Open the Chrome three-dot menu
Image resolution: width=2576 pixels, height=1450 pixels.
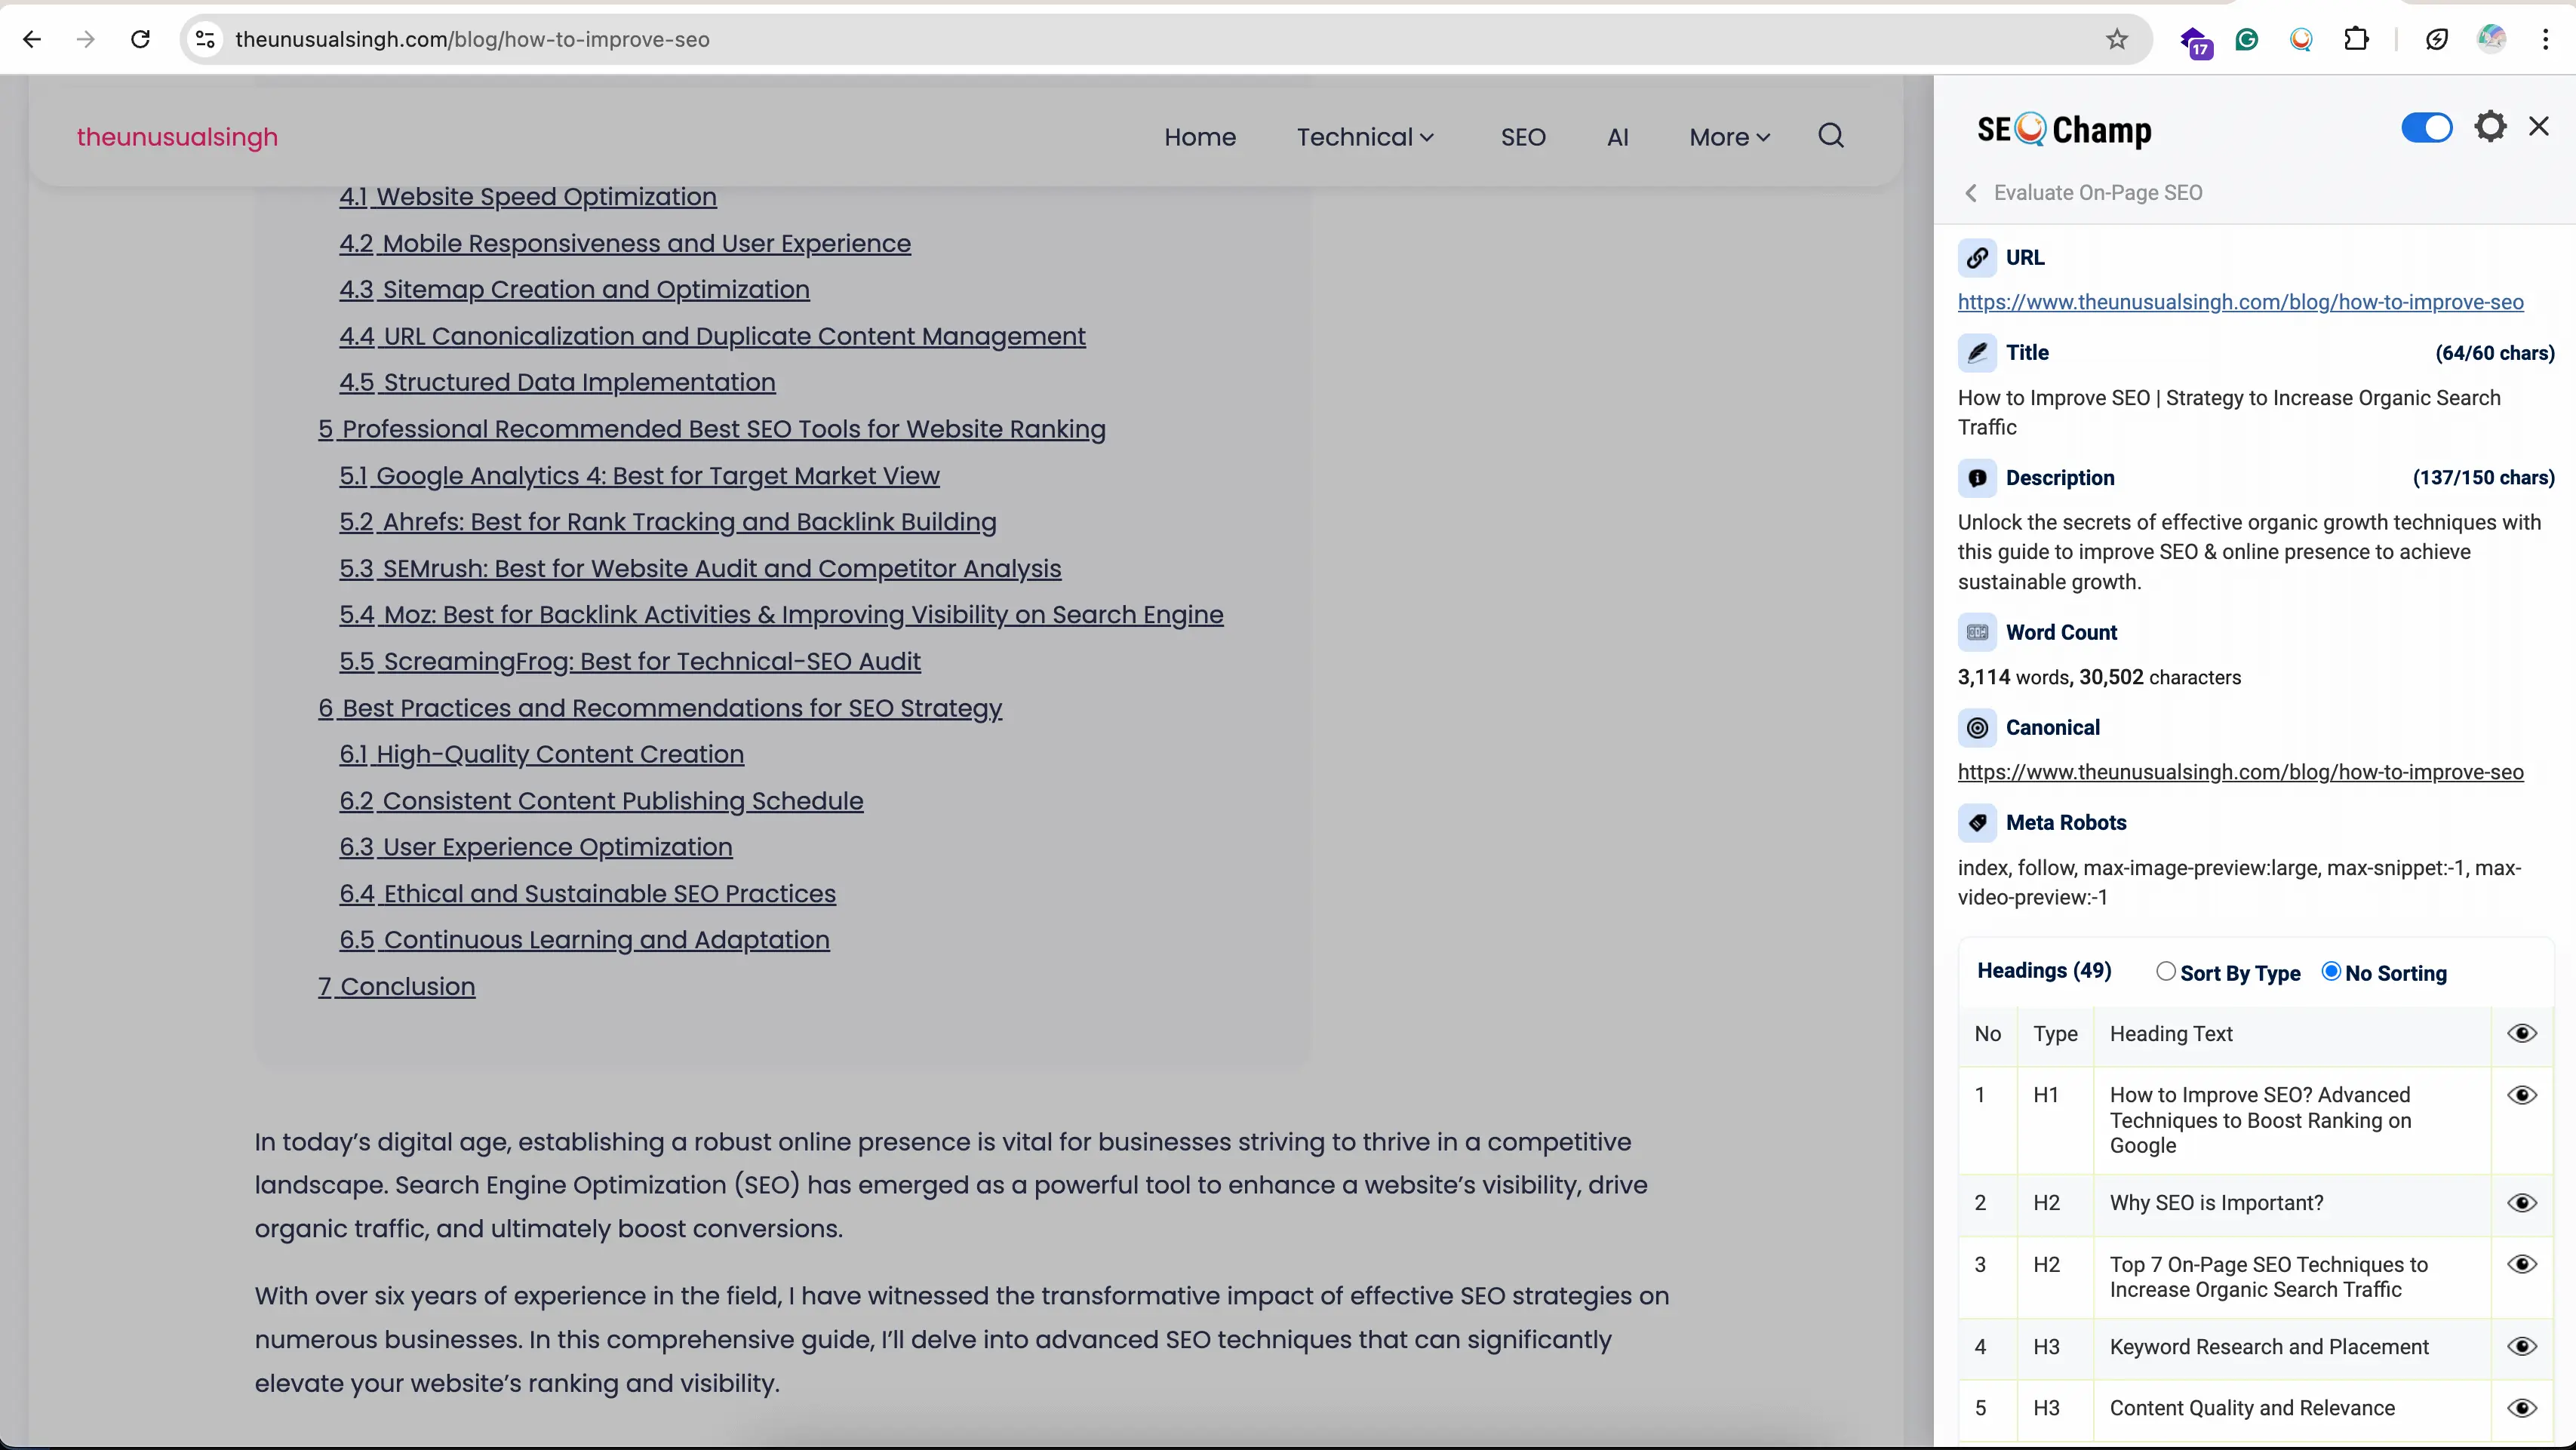click(x=2545, y=39)
